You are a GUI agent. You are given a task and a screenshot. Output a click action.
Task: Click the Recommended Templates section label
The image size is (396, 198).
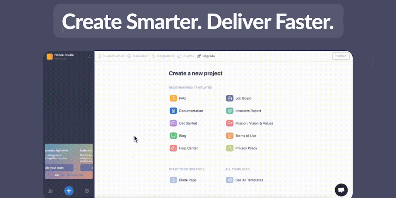point(190,88)
